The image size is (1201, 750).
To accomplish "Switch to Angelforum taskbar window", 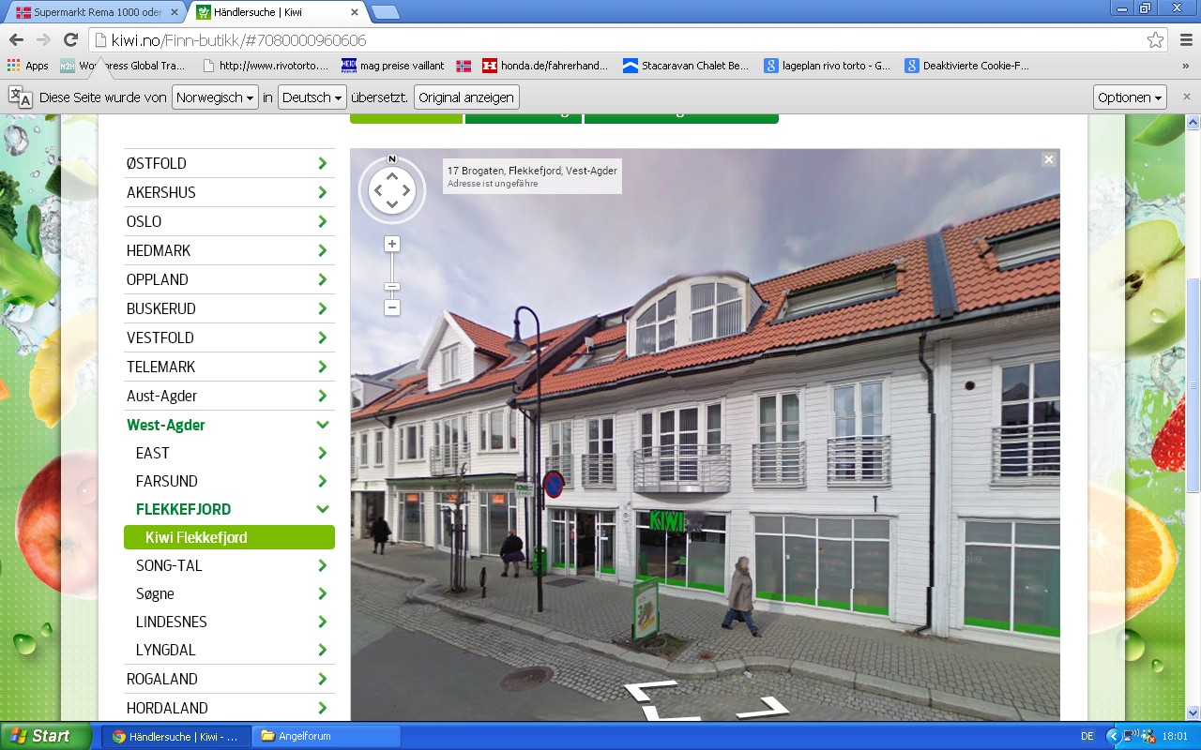I will [326, 736].
